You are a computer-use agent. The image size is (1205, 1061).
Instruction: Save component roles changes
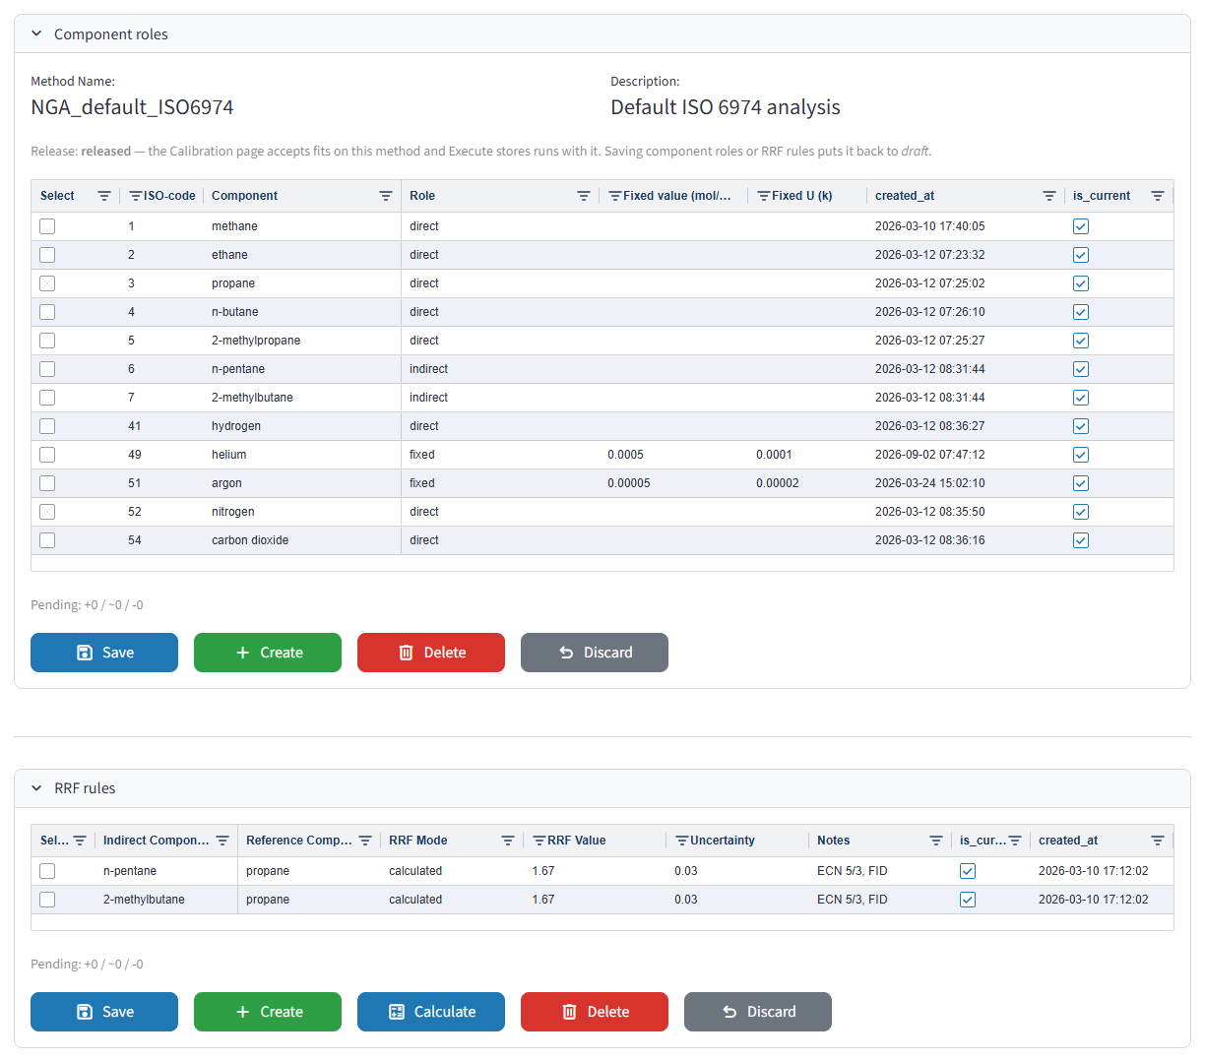coord(104,653)
